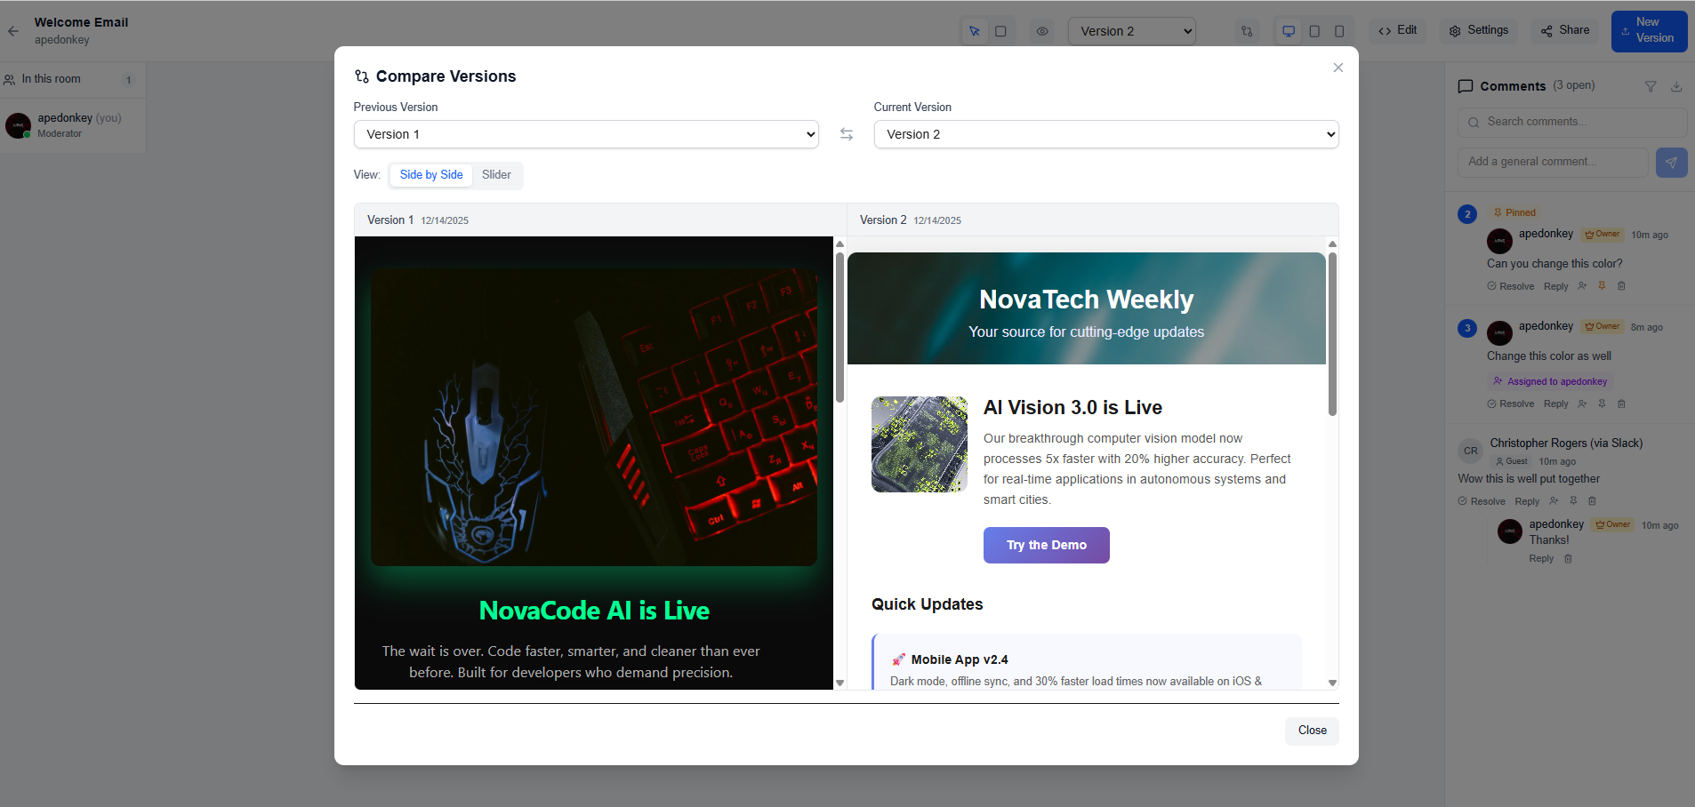Switch to the comment box mode

pos(1001,30)
